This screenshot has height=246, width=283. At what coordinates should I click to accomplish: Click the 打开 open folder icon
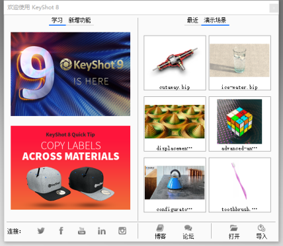point(234,232)
